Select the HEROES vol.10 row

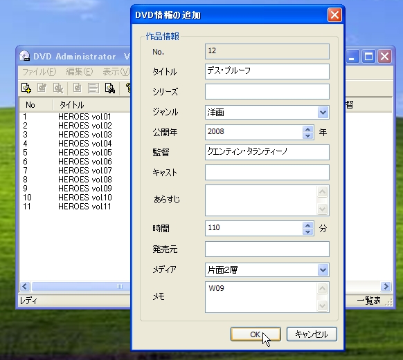tap(75, 198)
